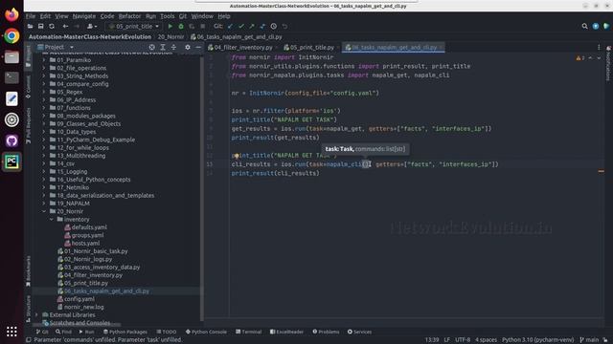This screenshot has width=613, height=344.
Task: Open editor tabs more-options menu
Action: tap(599, 47)
